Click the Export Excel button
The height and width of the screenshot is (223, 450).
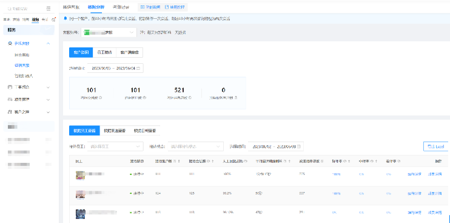[435, 146]
